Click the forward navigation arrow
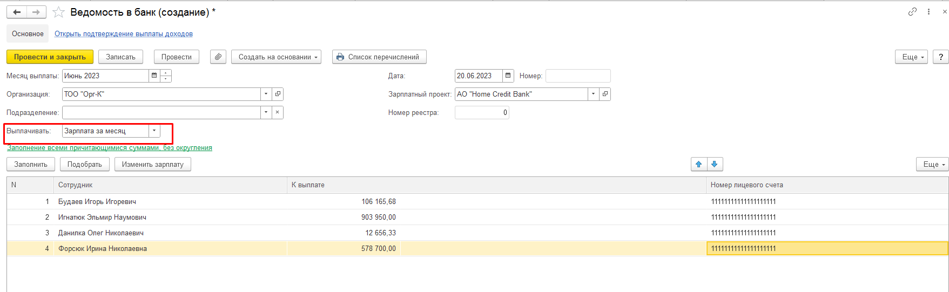Viewport: 949px width, 292px height. click(36, 12)
